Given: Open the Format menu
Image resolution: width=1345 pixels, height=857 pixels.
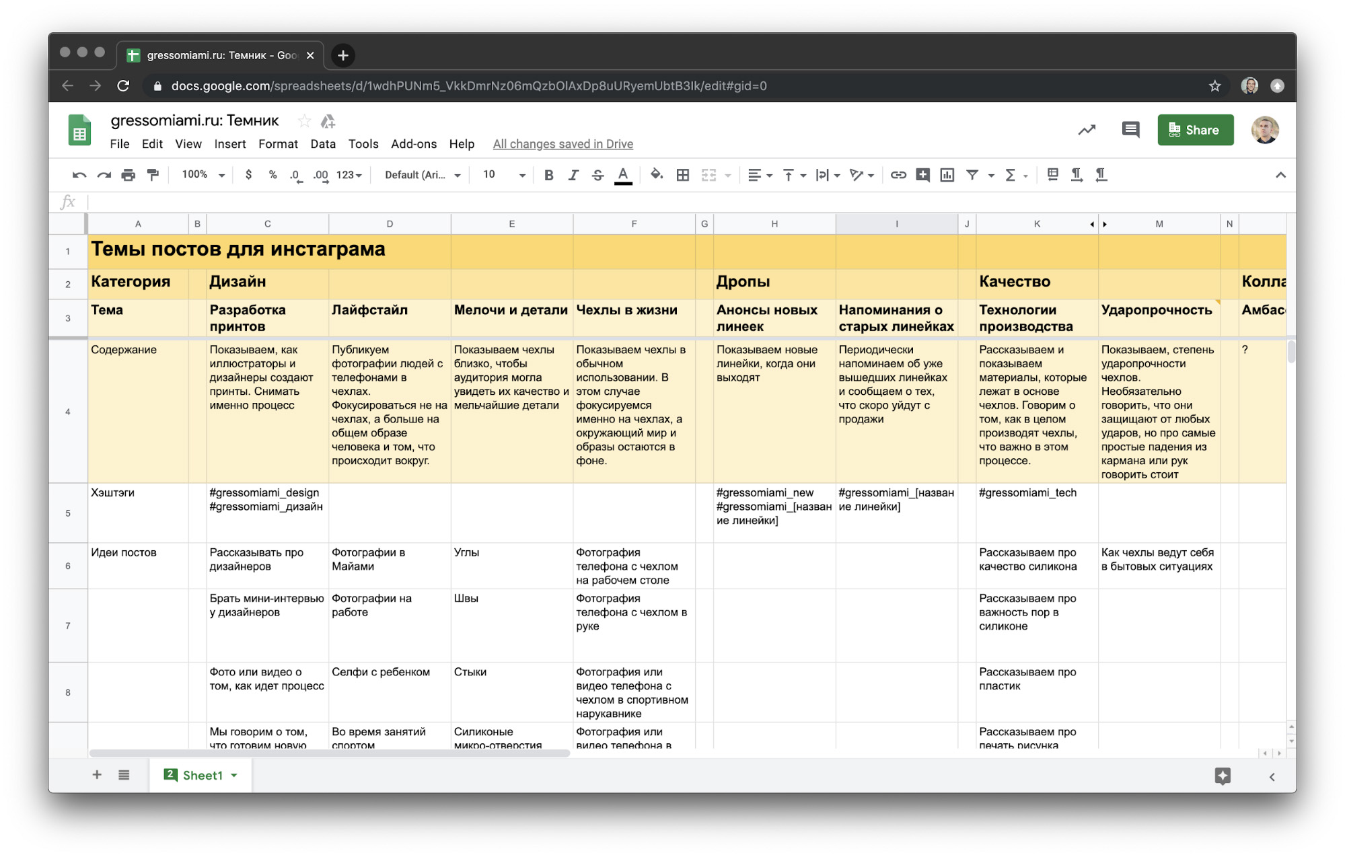Looking at the screenshot, I should point(278,144).
